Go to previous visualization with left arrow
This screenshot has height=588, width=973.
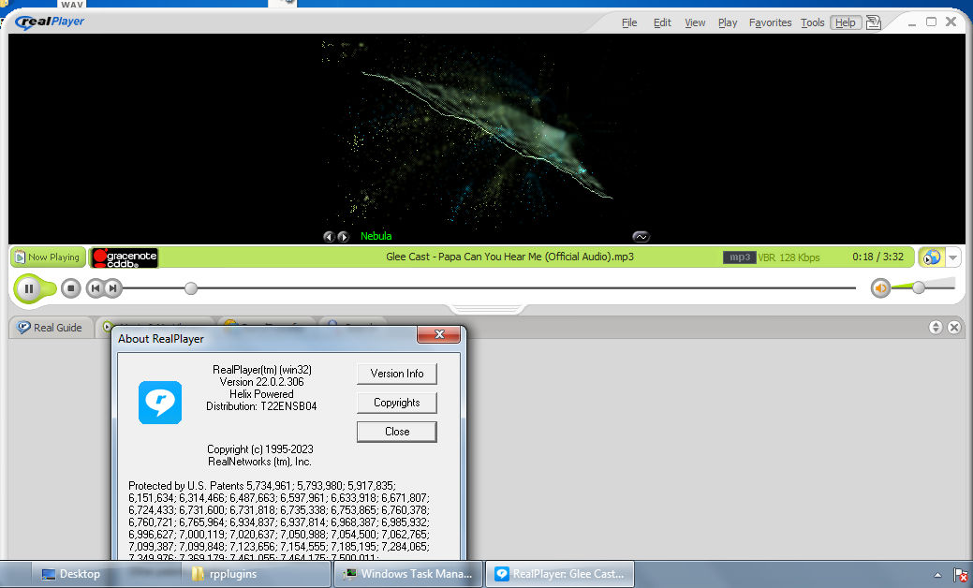pos(329,237)
